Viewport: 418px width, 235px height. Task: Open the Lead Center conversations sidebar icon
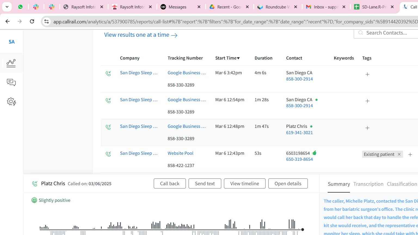coord(11,82)
